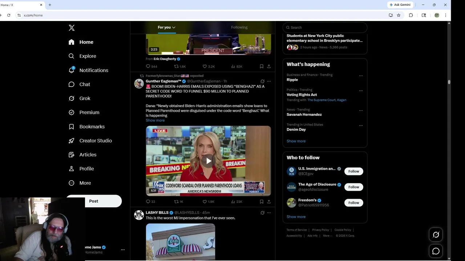Open Creator Studio rocket icon
This screenshot has width=465, height=261.
coord(72,141)
